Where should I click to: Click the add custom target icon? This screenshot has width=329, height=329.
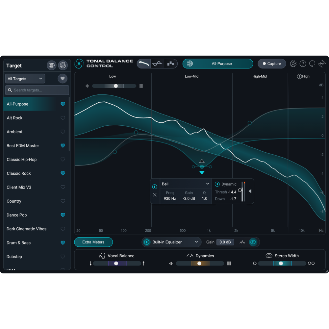point(63,65)
